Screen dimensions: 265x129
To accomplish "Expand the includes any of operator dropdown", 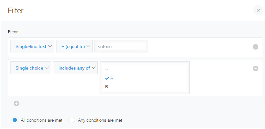I will point(75,68).
